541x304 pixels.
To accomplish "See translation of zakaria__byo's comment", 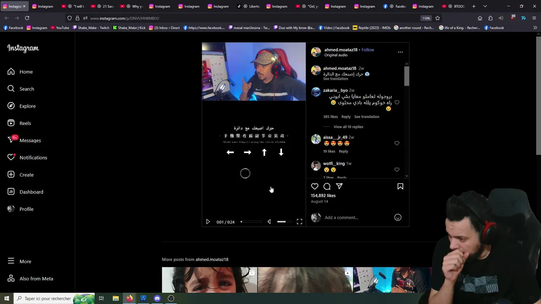I will (366, 117).
